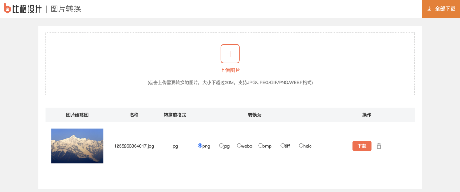Viewport: 460px width, 192px height.
Task: Click the 操作 column header
Action: (367, 115)
